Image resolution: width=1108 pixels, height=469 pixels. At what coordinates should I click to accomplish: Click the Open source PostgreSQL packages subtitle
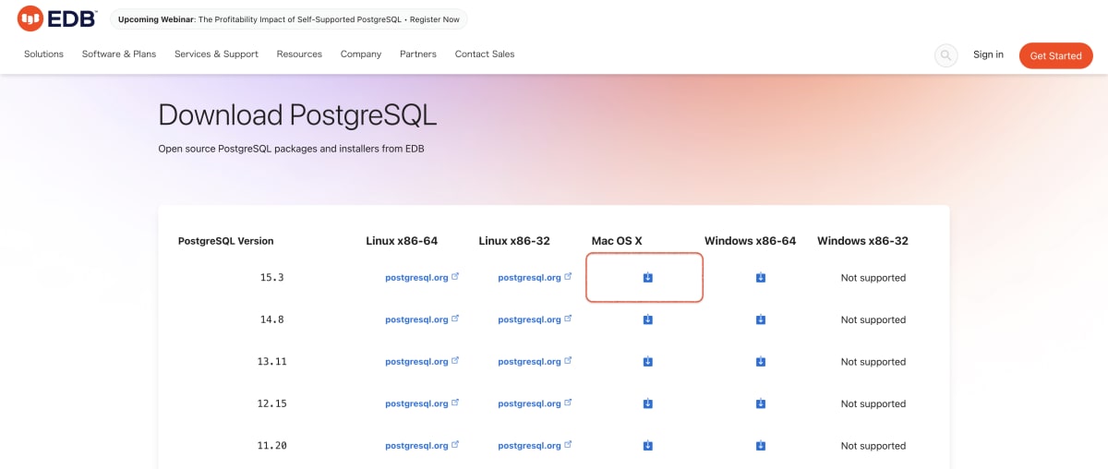291,148
